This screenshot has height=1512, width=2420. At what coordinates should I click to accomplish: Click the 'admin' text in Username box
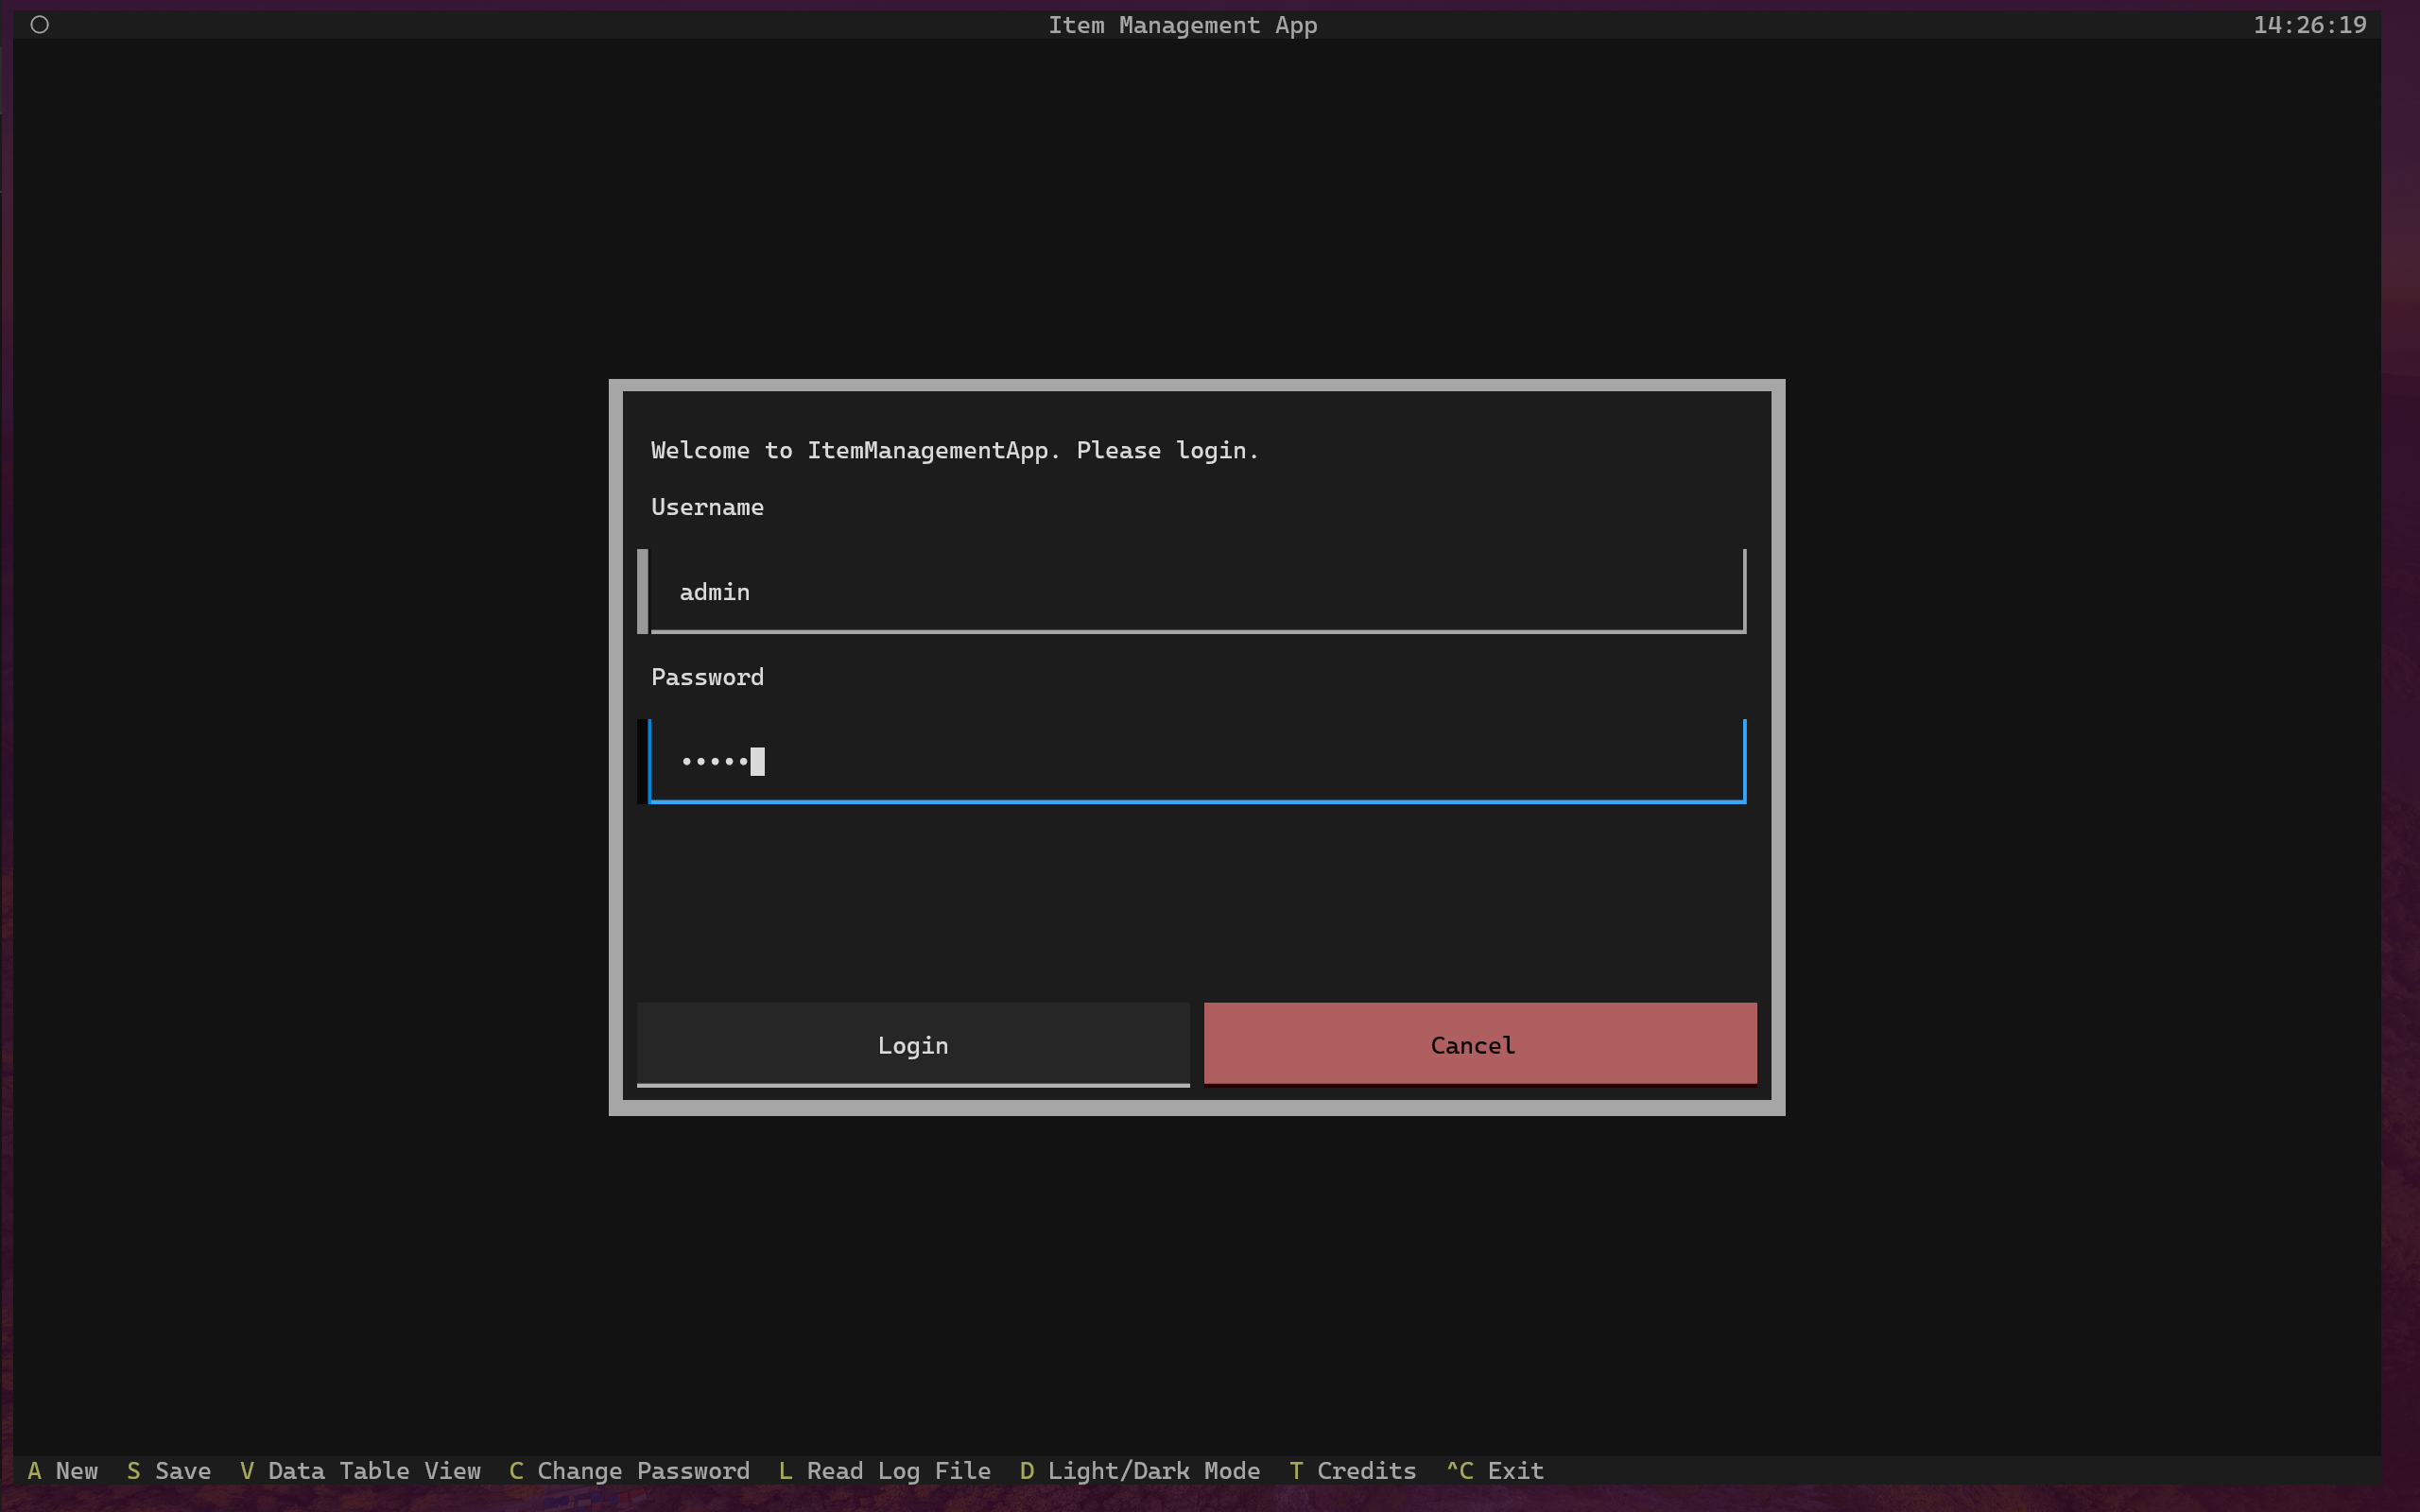point(714,592)
